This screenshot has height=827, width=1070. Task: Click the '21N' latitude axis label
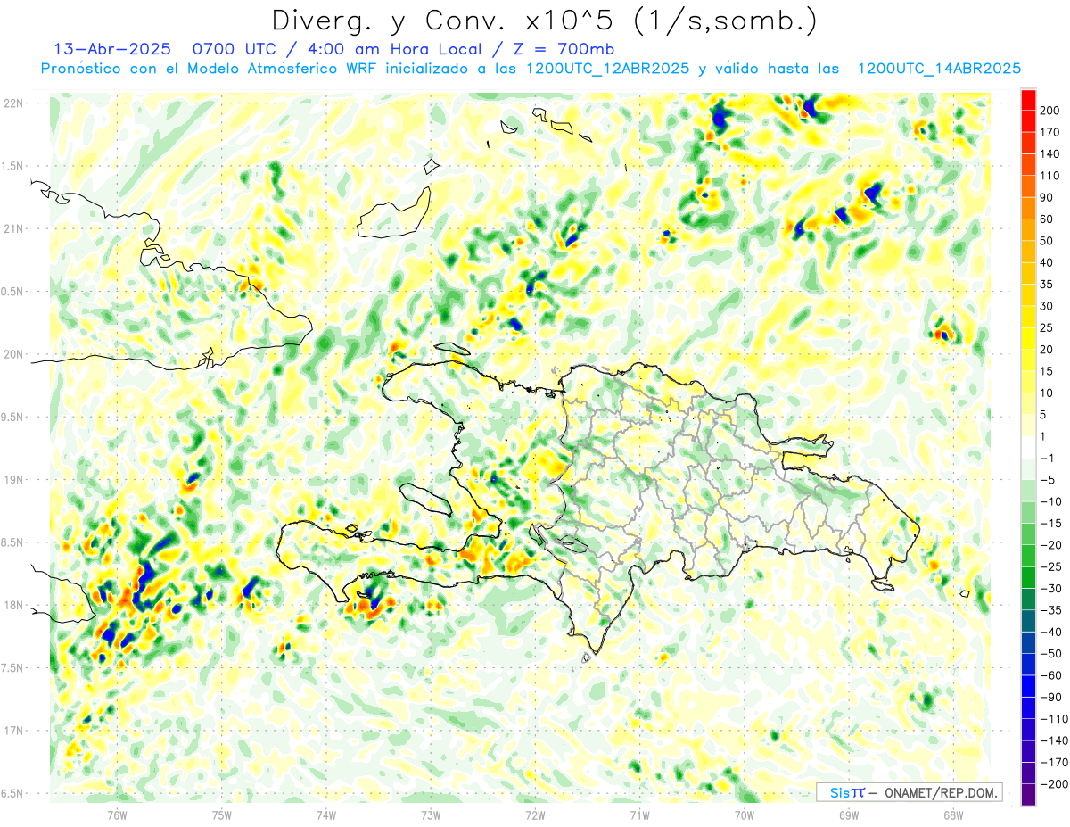coord(13,229)
